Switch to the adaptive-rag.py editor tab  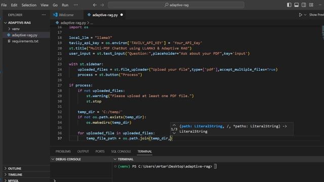click(105, 15)
